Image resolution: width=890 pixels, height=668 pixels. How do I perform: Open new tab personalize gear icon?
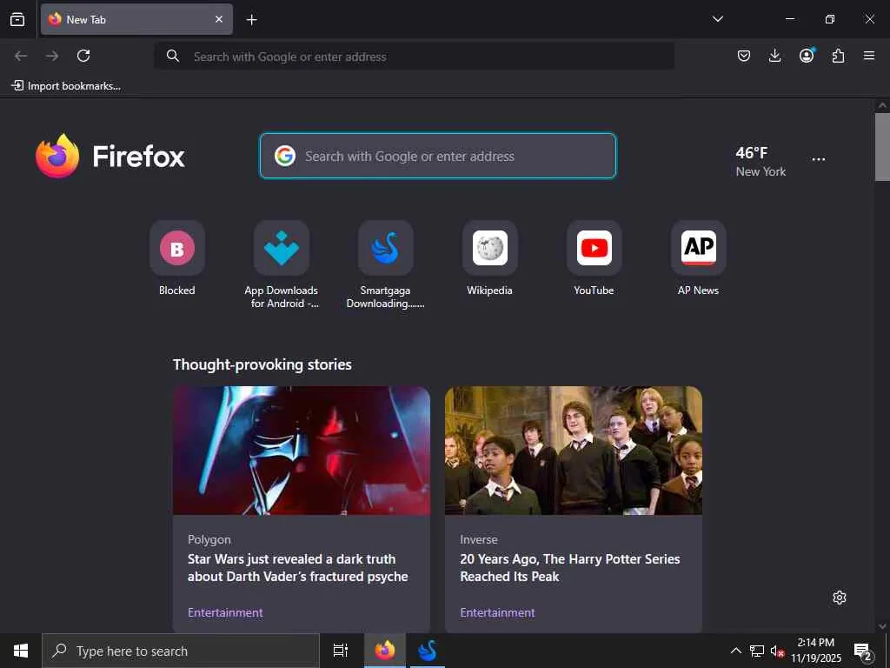[840, 598]
